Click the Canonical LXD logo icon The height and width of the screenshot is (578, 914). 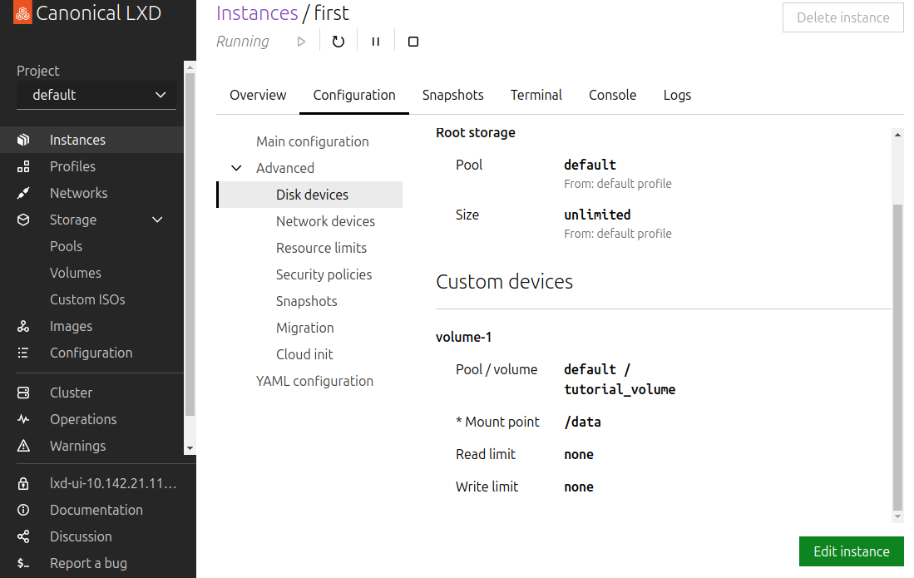click(x=23, y=14)
